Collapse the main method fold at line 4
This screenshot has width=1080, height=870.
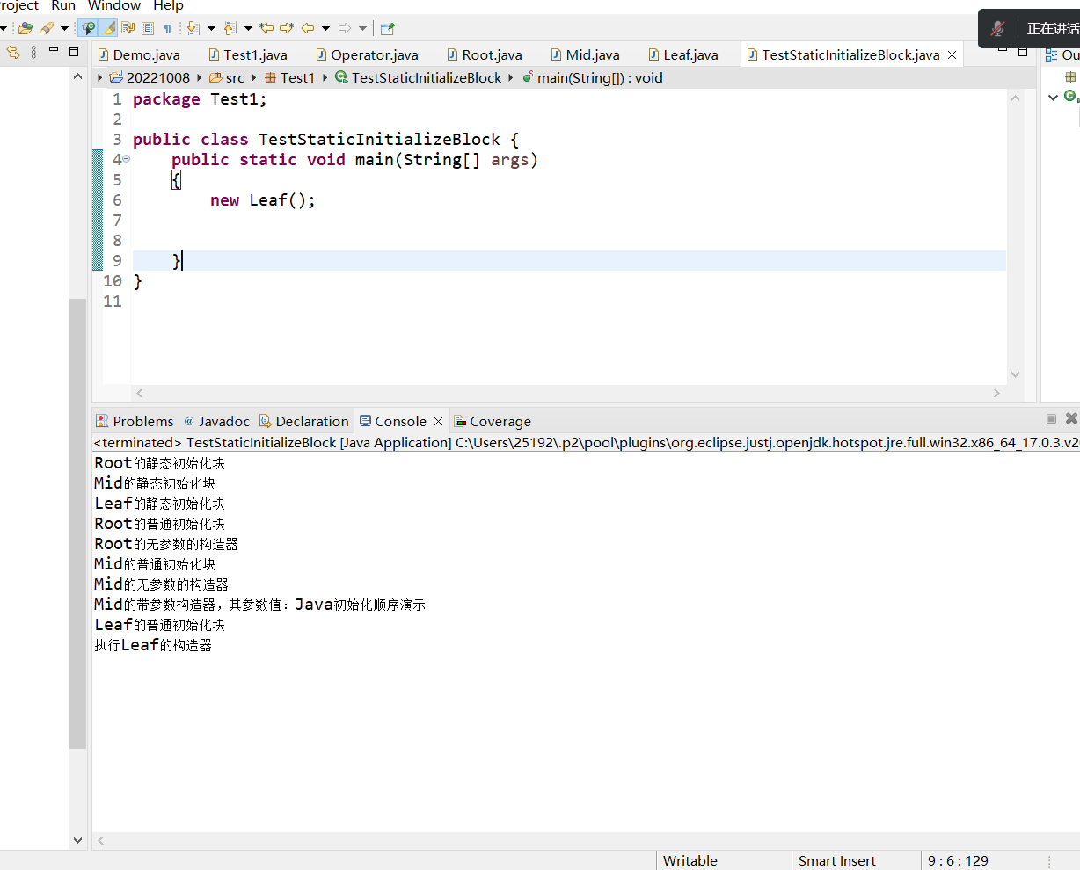(127, 159)
